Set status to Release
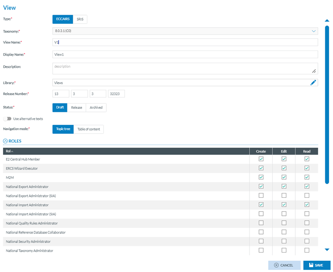This screenshot has height=272, width=333. click(x=77, y=108)
